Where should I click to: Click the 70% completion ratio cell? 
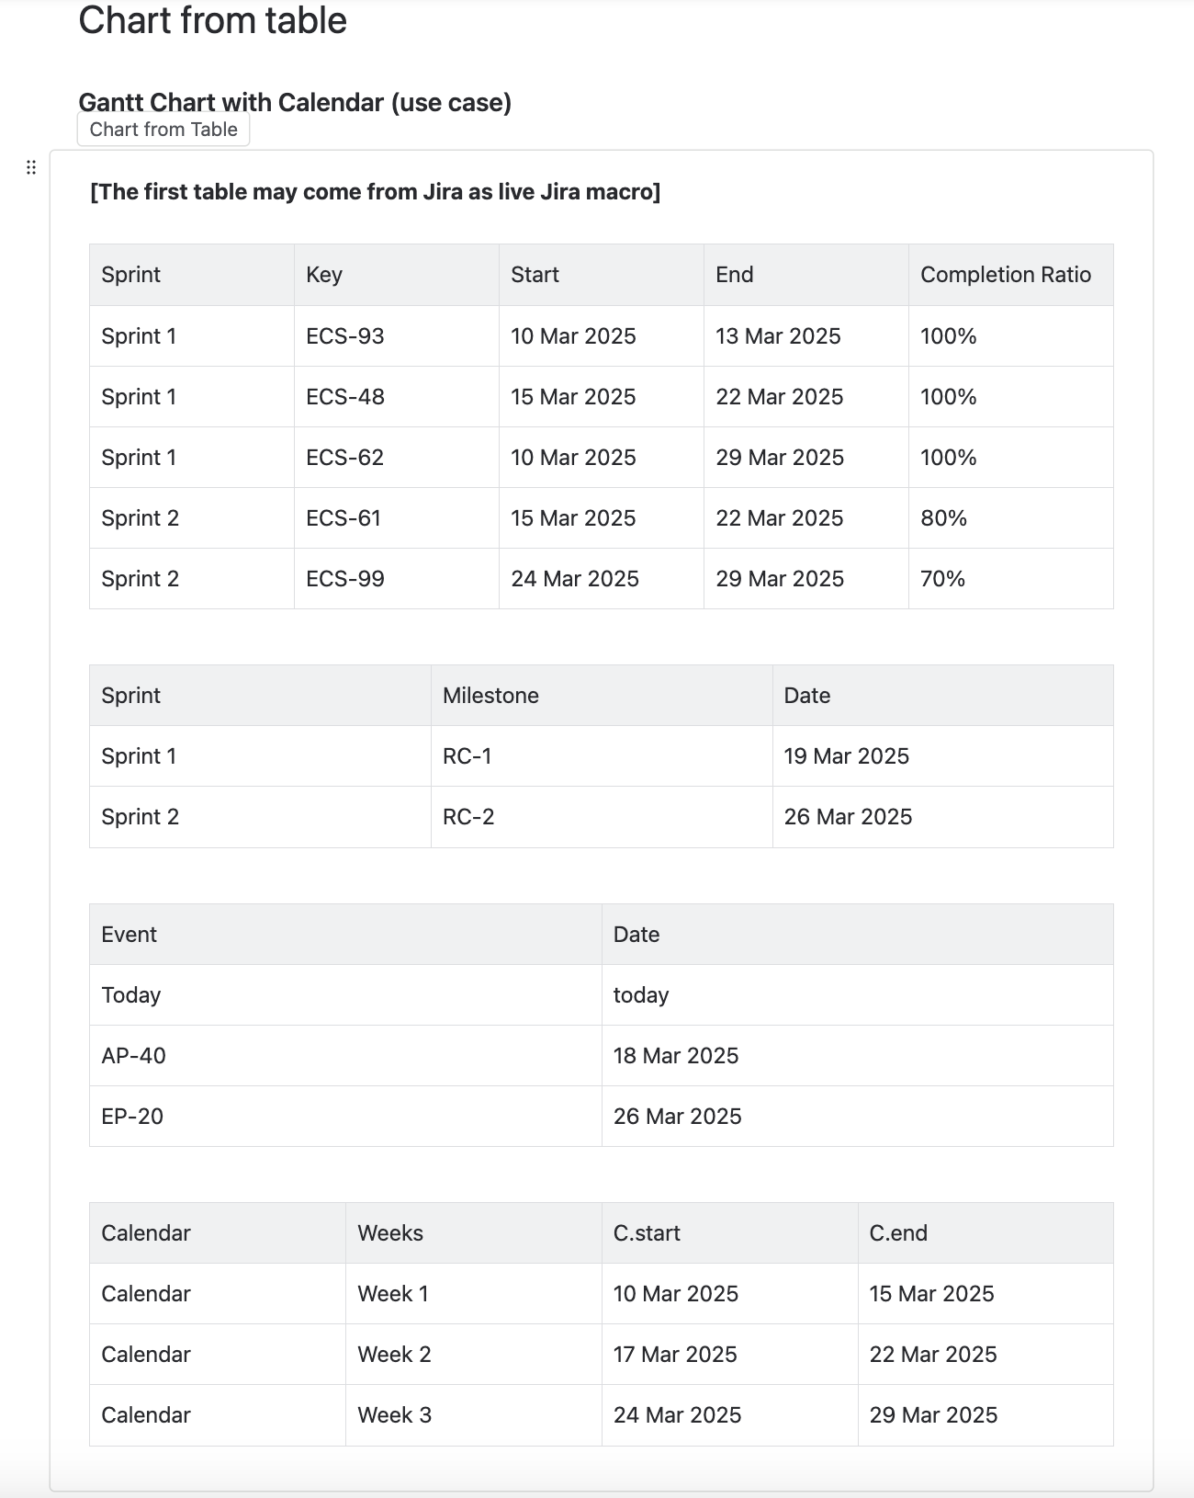tap(943, 579)
